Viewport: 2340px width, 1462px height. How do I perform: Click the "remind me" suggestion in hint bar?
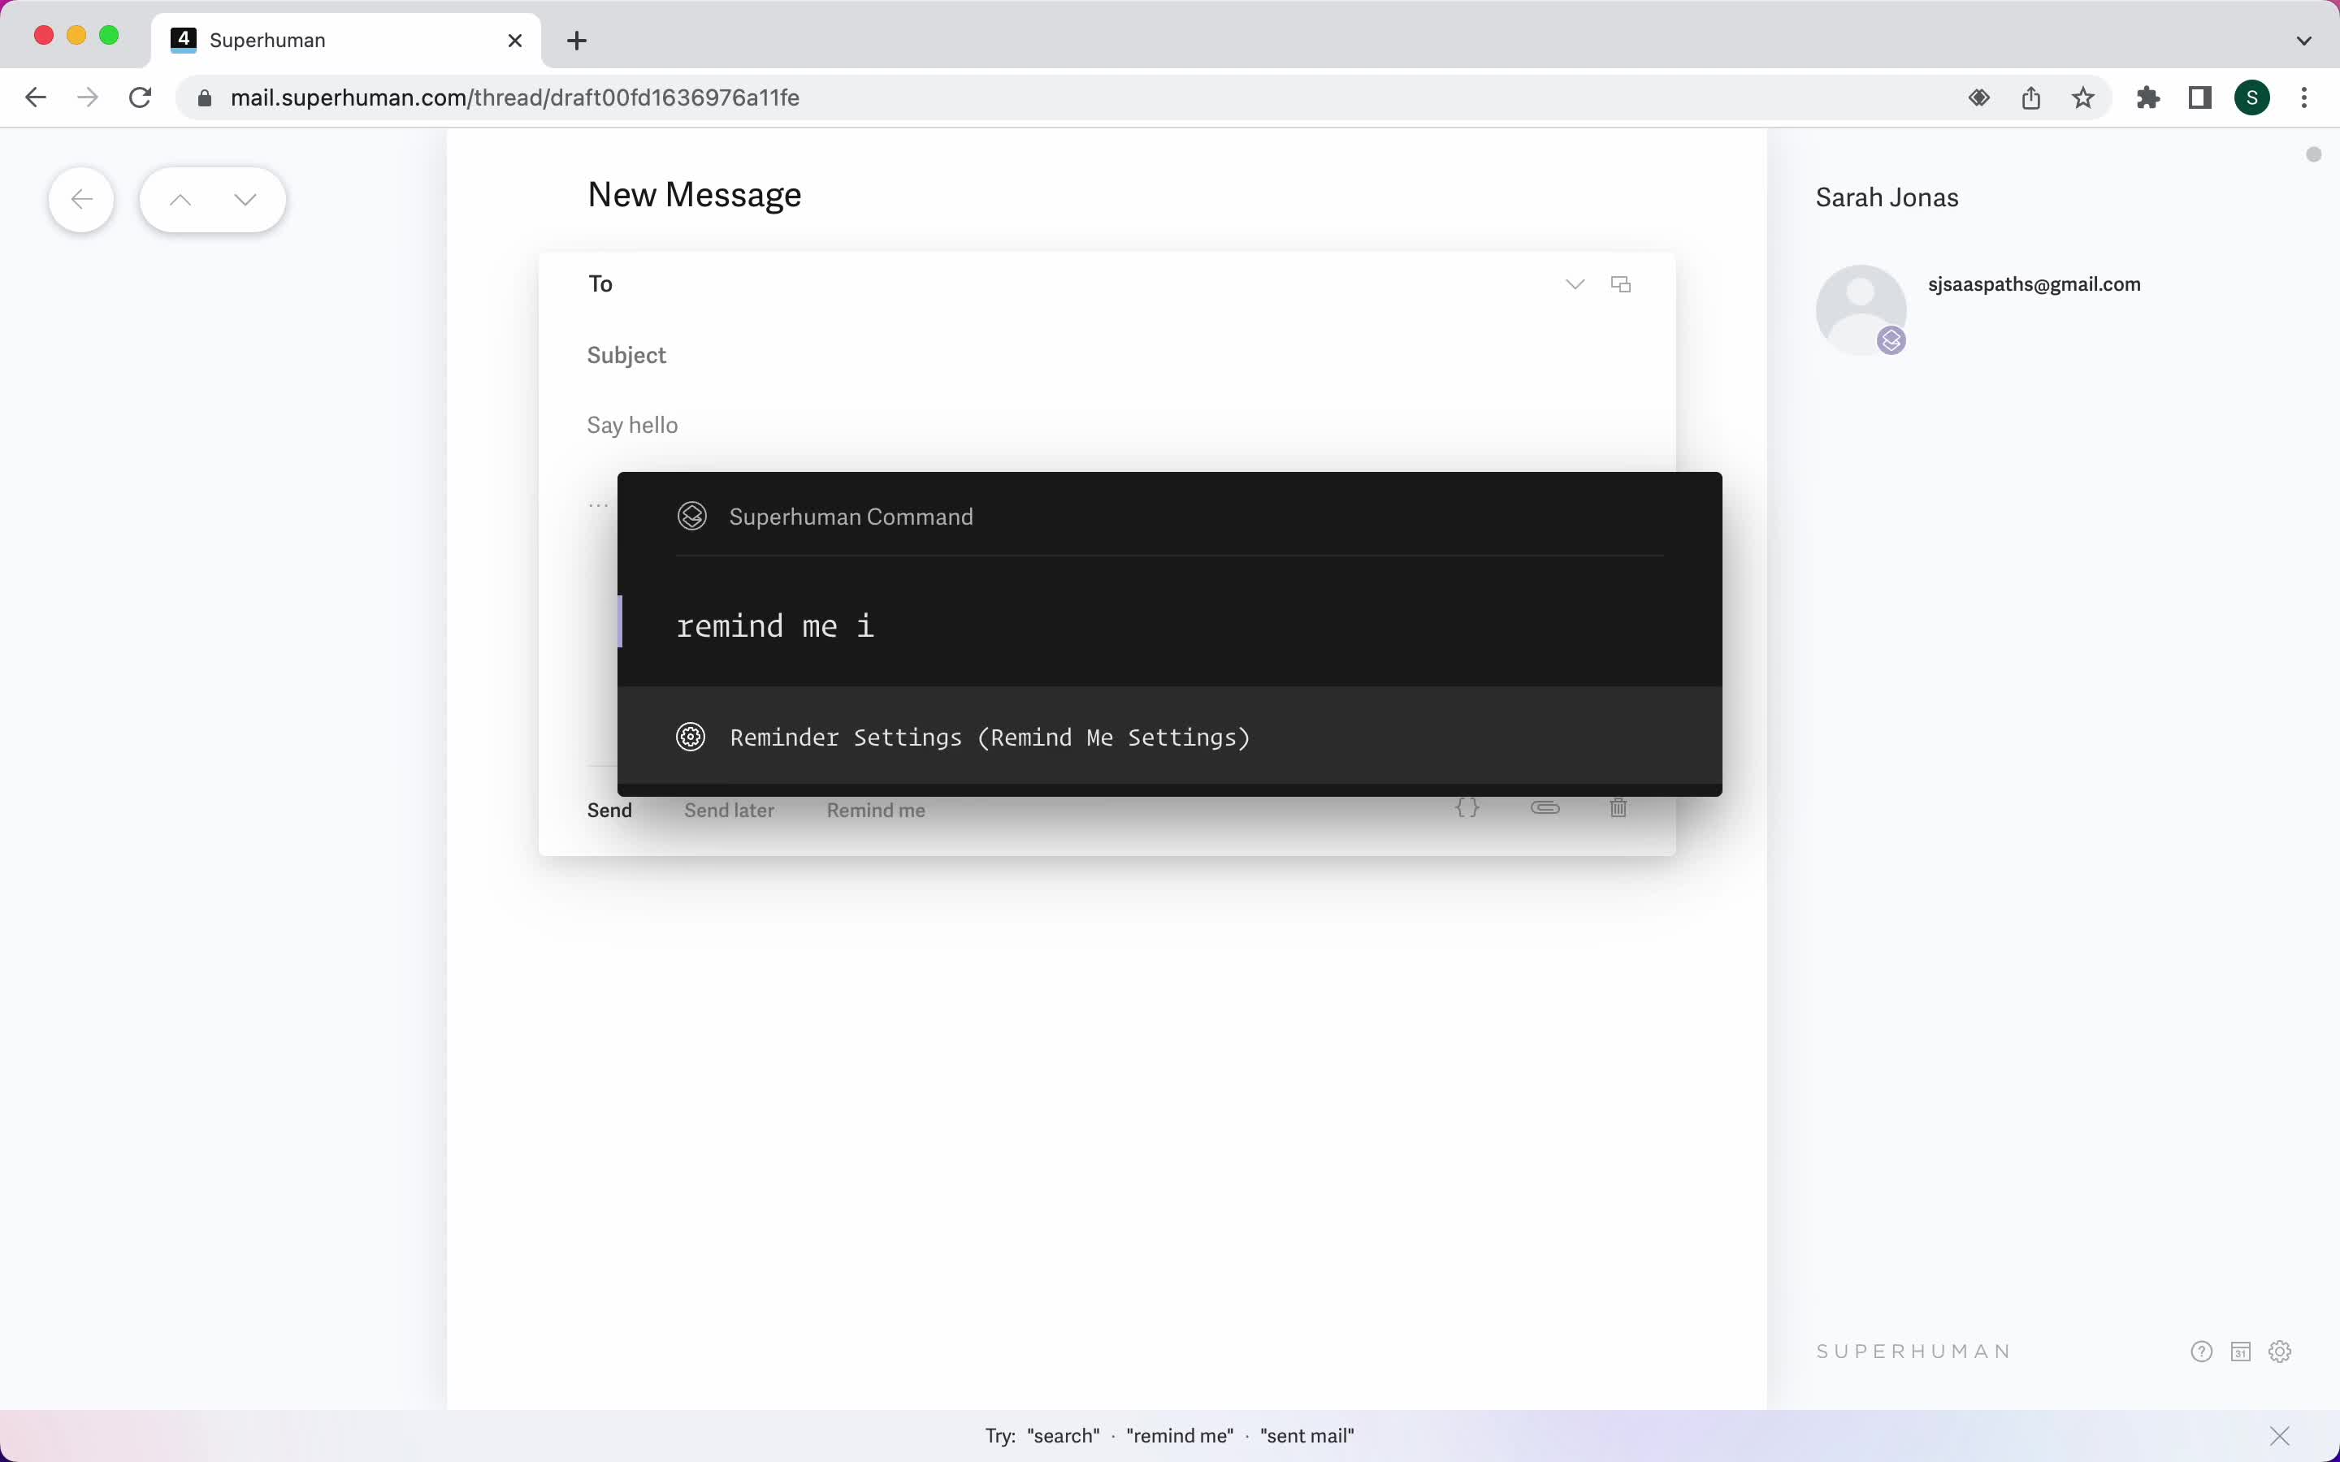tap(1180, 1436)
